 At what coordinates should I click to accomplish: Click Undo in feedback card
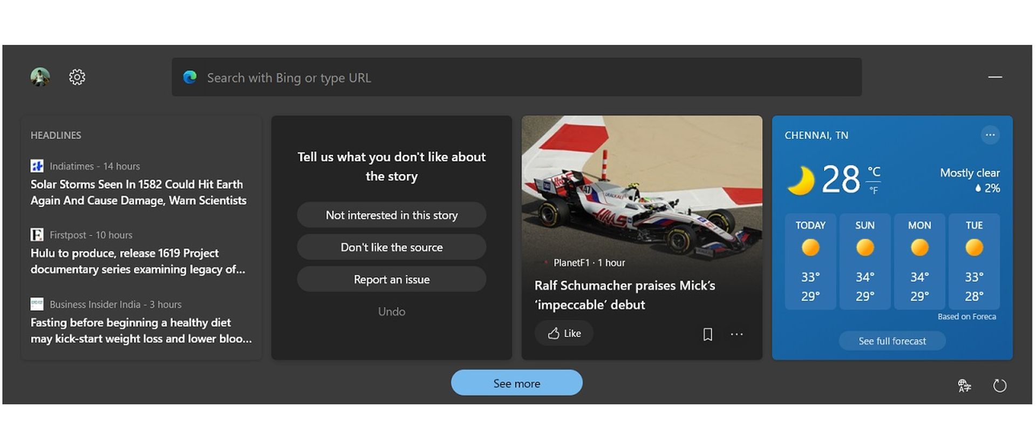(391, 311)
